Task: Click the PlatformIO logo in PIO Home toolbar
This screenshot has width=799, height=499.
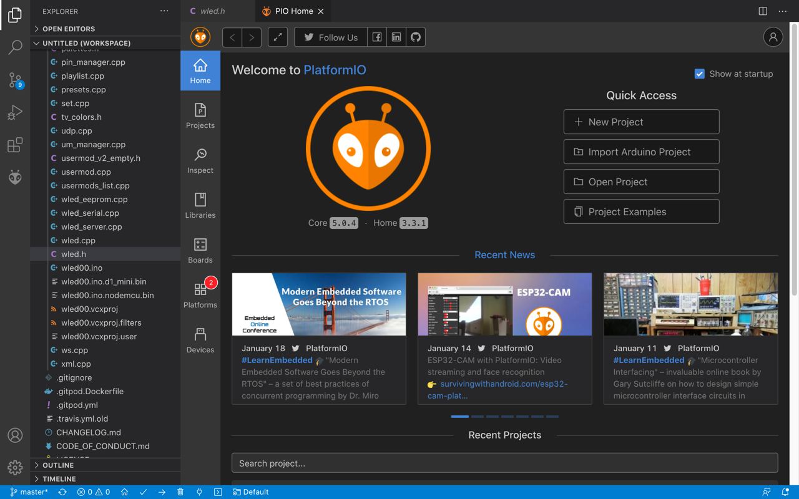Action: 200,37
